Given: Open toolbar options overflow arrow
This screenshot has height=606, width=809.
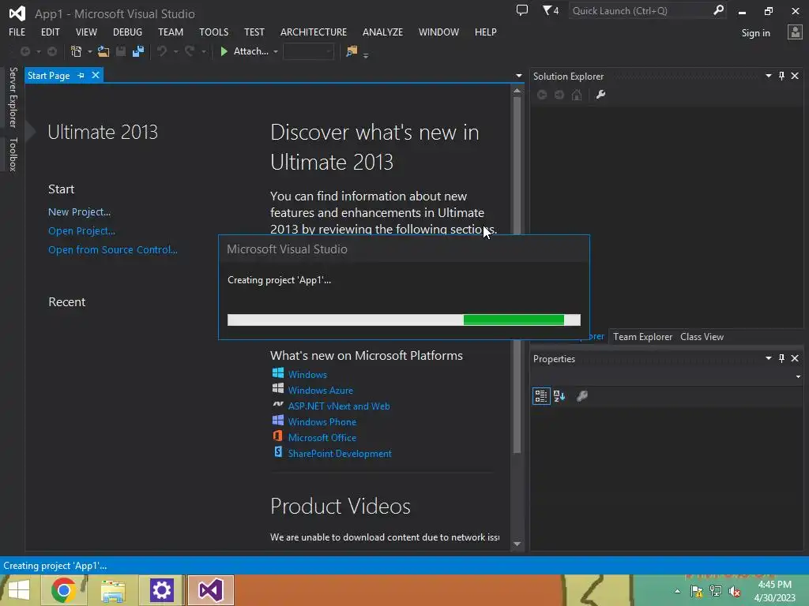Looking at the screenshot, I should point(366,56).
